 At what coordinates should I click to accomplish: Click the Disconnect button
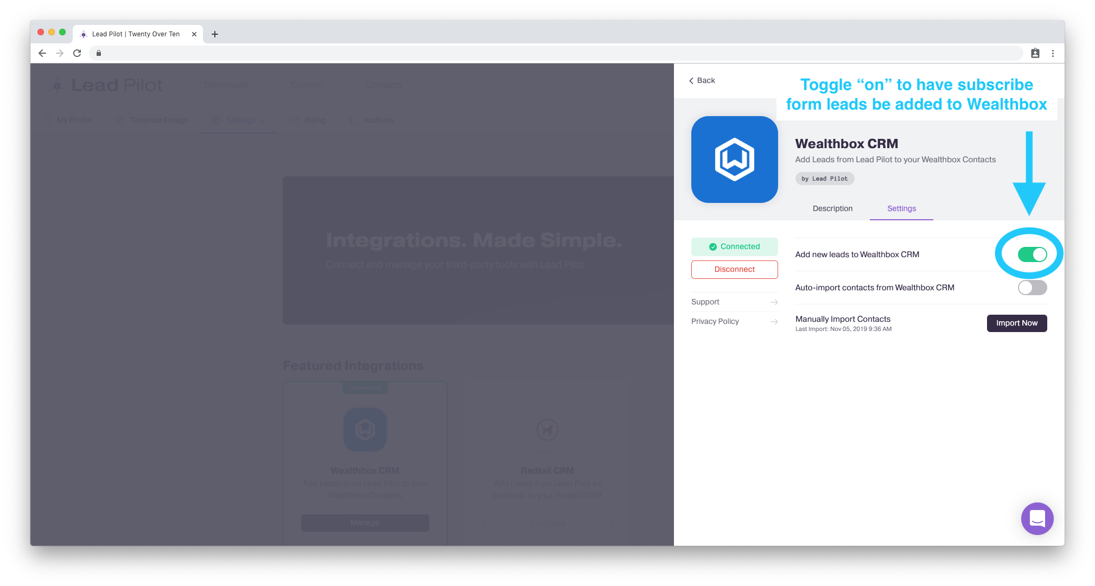coord(734,270)
